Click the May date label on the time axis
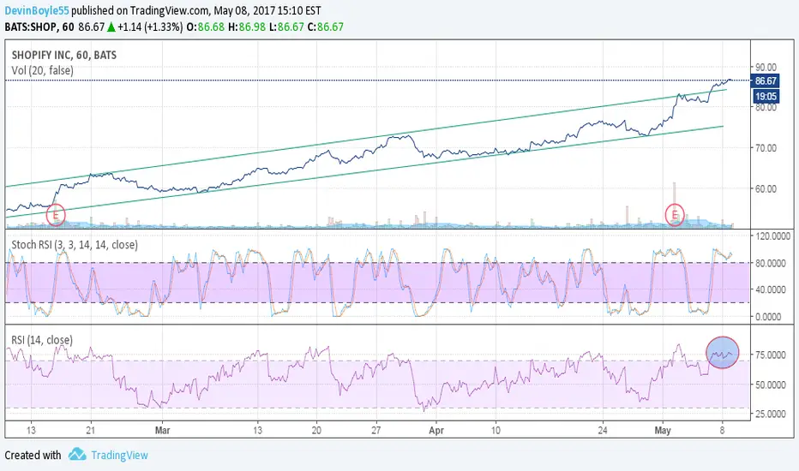The width and height of the screenshot is (799, 471). [663, 430]
